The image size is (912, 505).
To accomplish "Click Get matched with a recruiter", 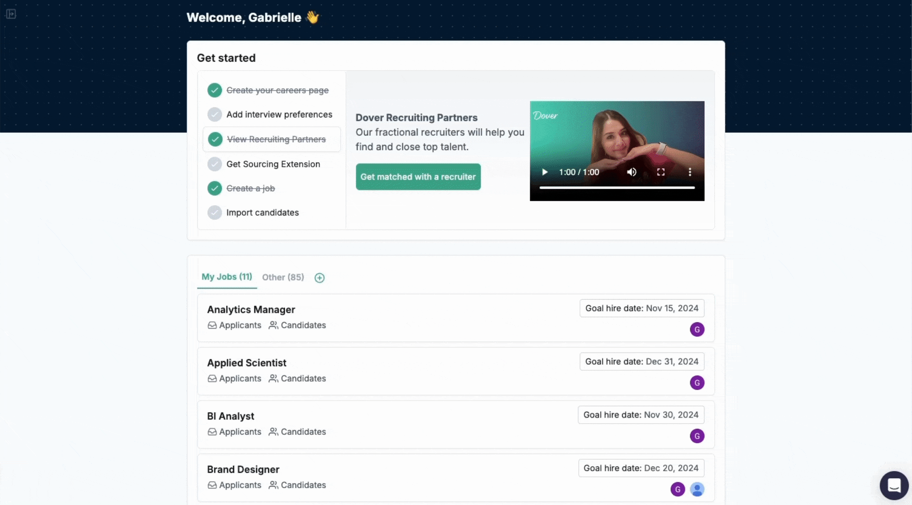I will [x=418, y=177].
